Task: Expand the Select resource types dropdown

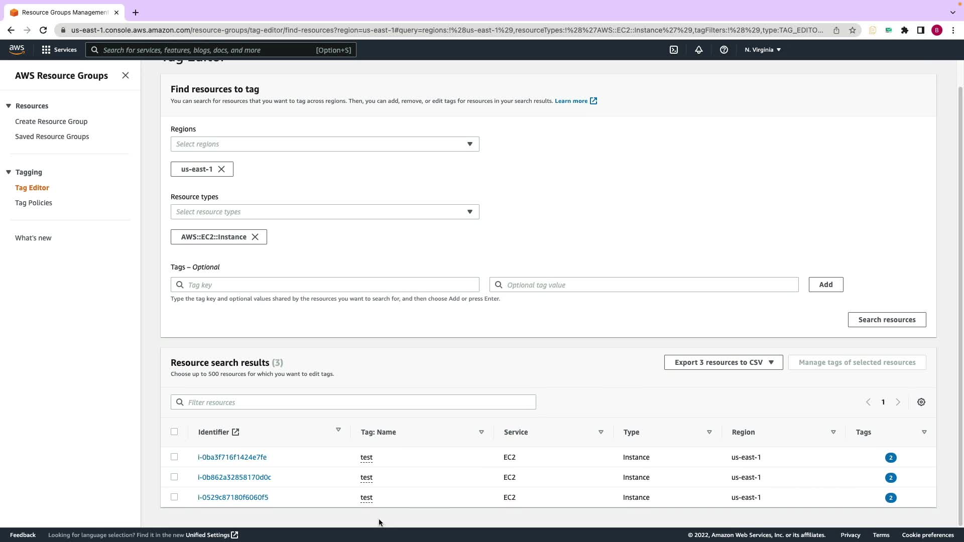Action: (324, 212)
